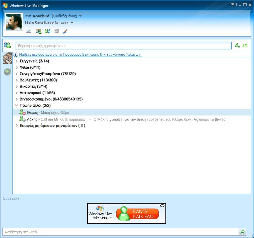Click the Windows Live Messenger ad logo
The height and width of the screenshot is (238, 254).
coord(100,213)
